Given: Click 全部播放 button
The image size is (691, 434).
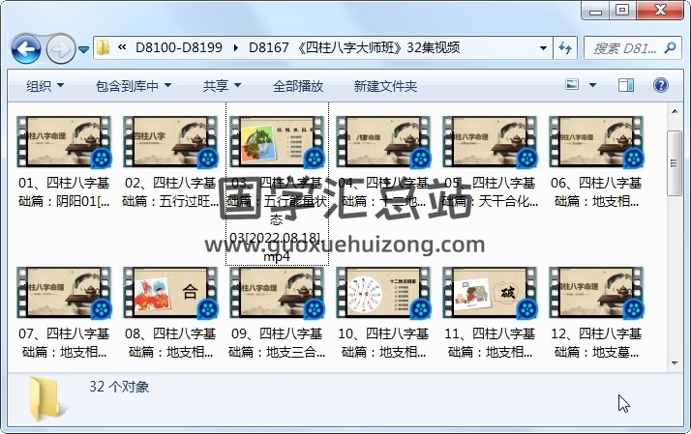Looking at the screenshot, I should 298,86.
